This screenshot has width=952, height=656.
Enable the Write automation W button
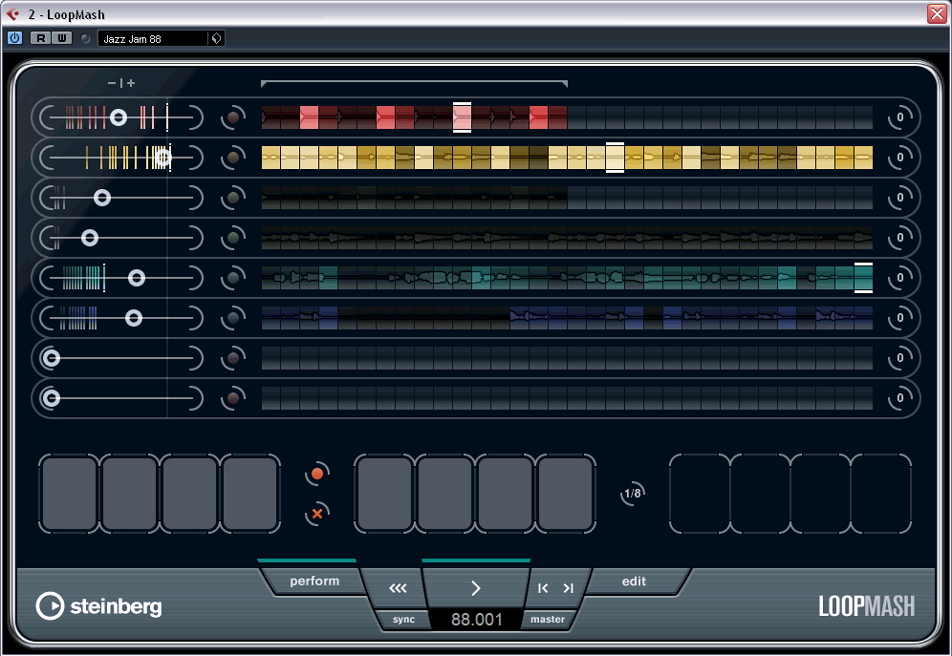click(x=62, y=38)
